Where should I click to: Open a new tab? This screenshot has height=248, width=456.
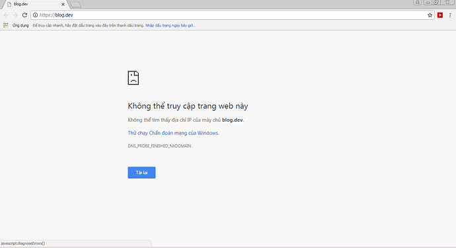coord(75,5)
